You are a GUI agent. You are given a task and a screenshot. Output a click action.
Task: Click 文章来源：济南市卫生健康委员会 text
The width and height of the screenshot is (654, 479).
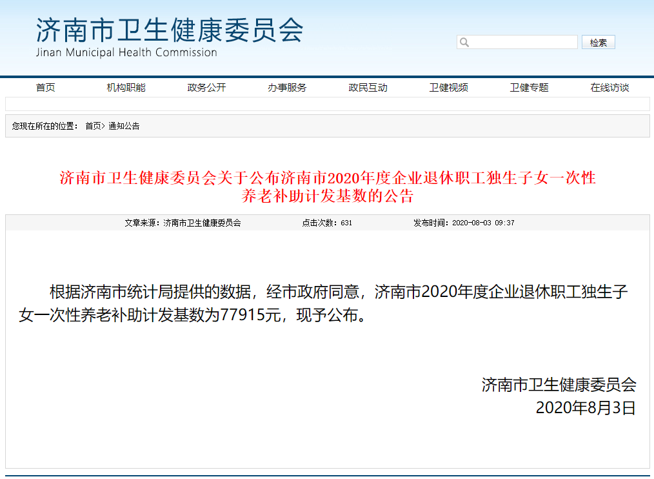[183, 223]
